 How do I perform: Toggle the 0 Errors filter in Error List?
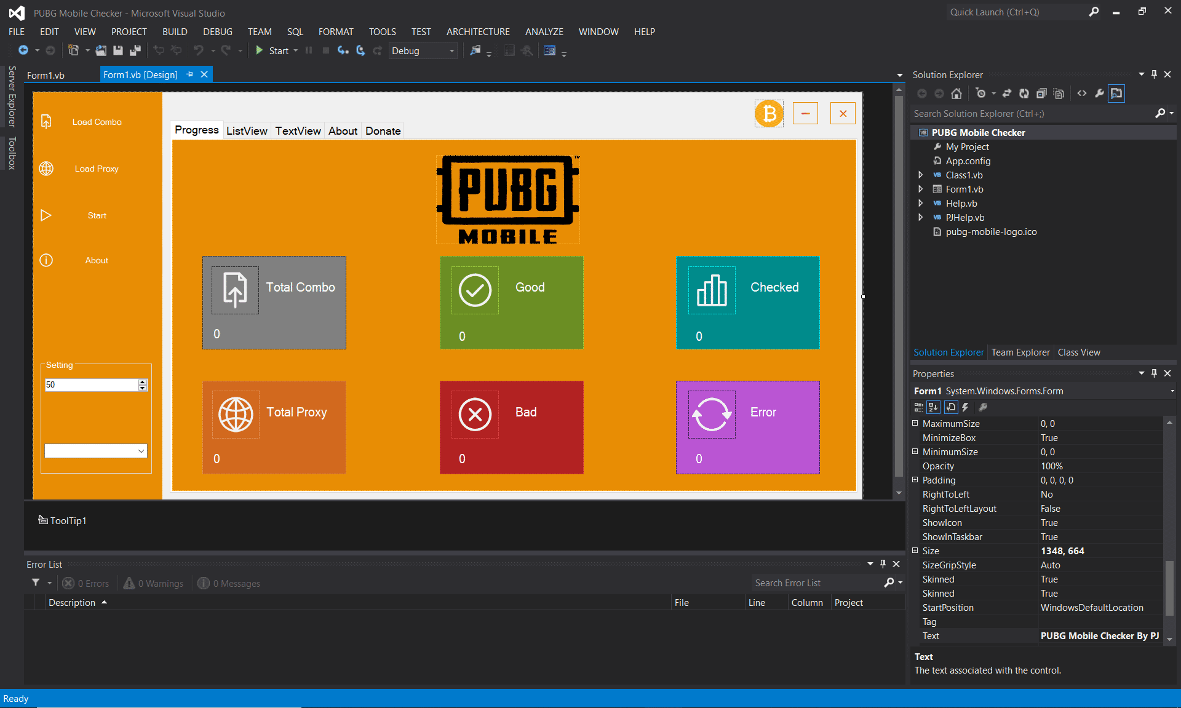click(85, 583)
